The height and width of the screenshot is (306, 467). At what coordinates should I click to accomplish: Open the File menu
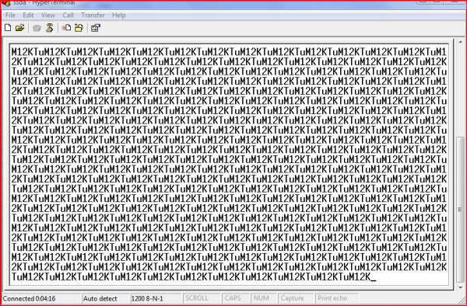pos(10,16)
